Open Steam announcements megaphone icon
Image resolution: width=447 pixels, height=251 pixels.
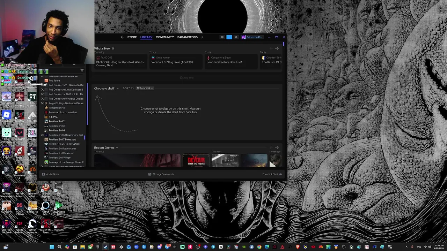[x=222, y=37]
